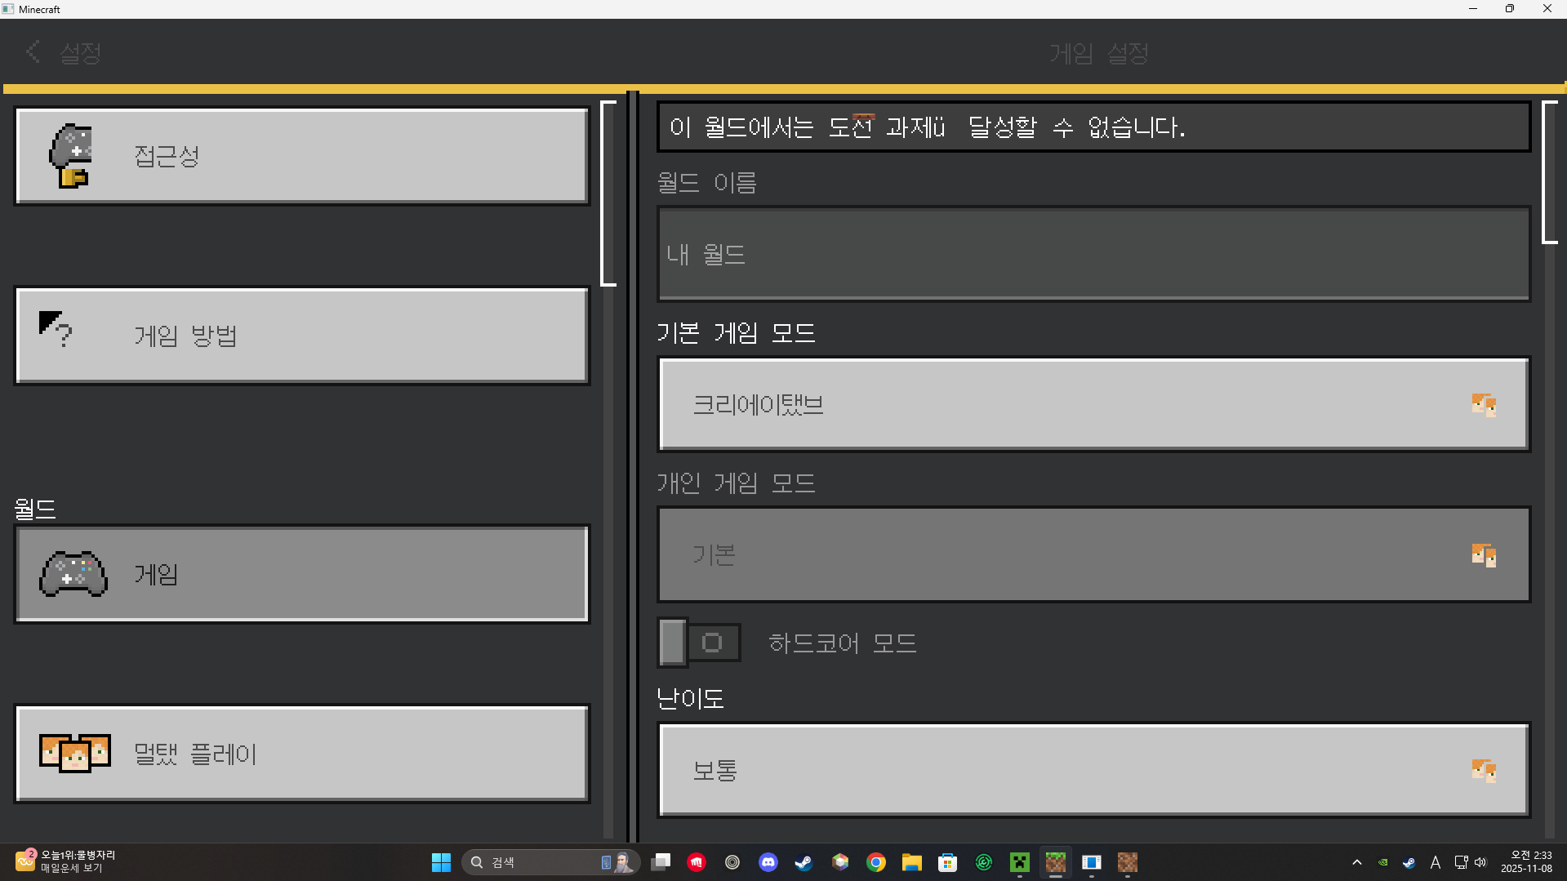
Task: Click the Creeper-face Minecraft Launcher taskbar icon
Action: click(1019, 862)
